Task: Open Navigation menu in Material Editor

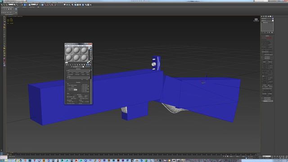Action: [76, 46]
